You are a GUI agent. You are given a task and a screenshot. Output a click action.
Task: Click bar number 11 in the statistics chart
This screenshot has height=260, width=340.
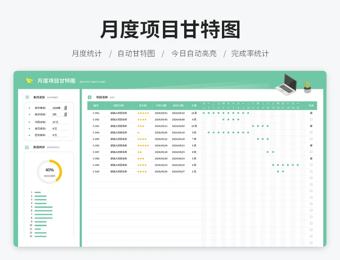(38, 229)
